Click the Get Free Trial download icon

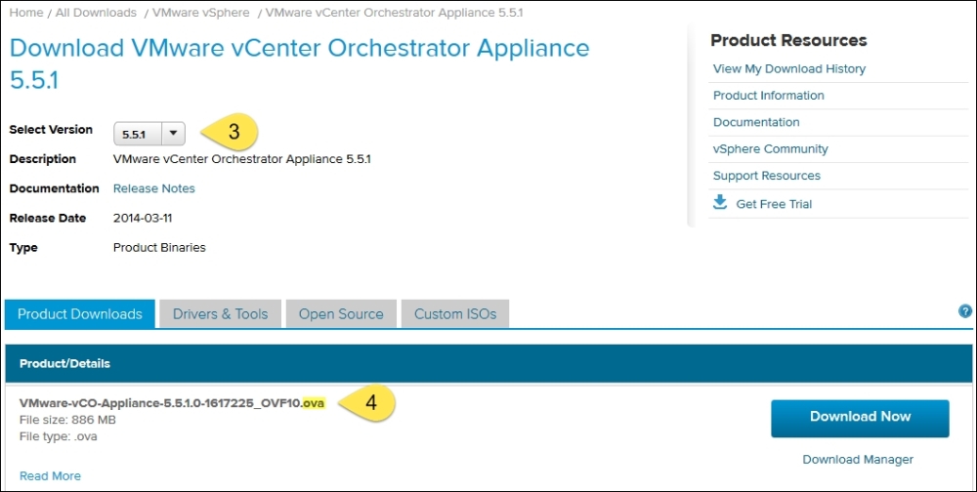720,203
